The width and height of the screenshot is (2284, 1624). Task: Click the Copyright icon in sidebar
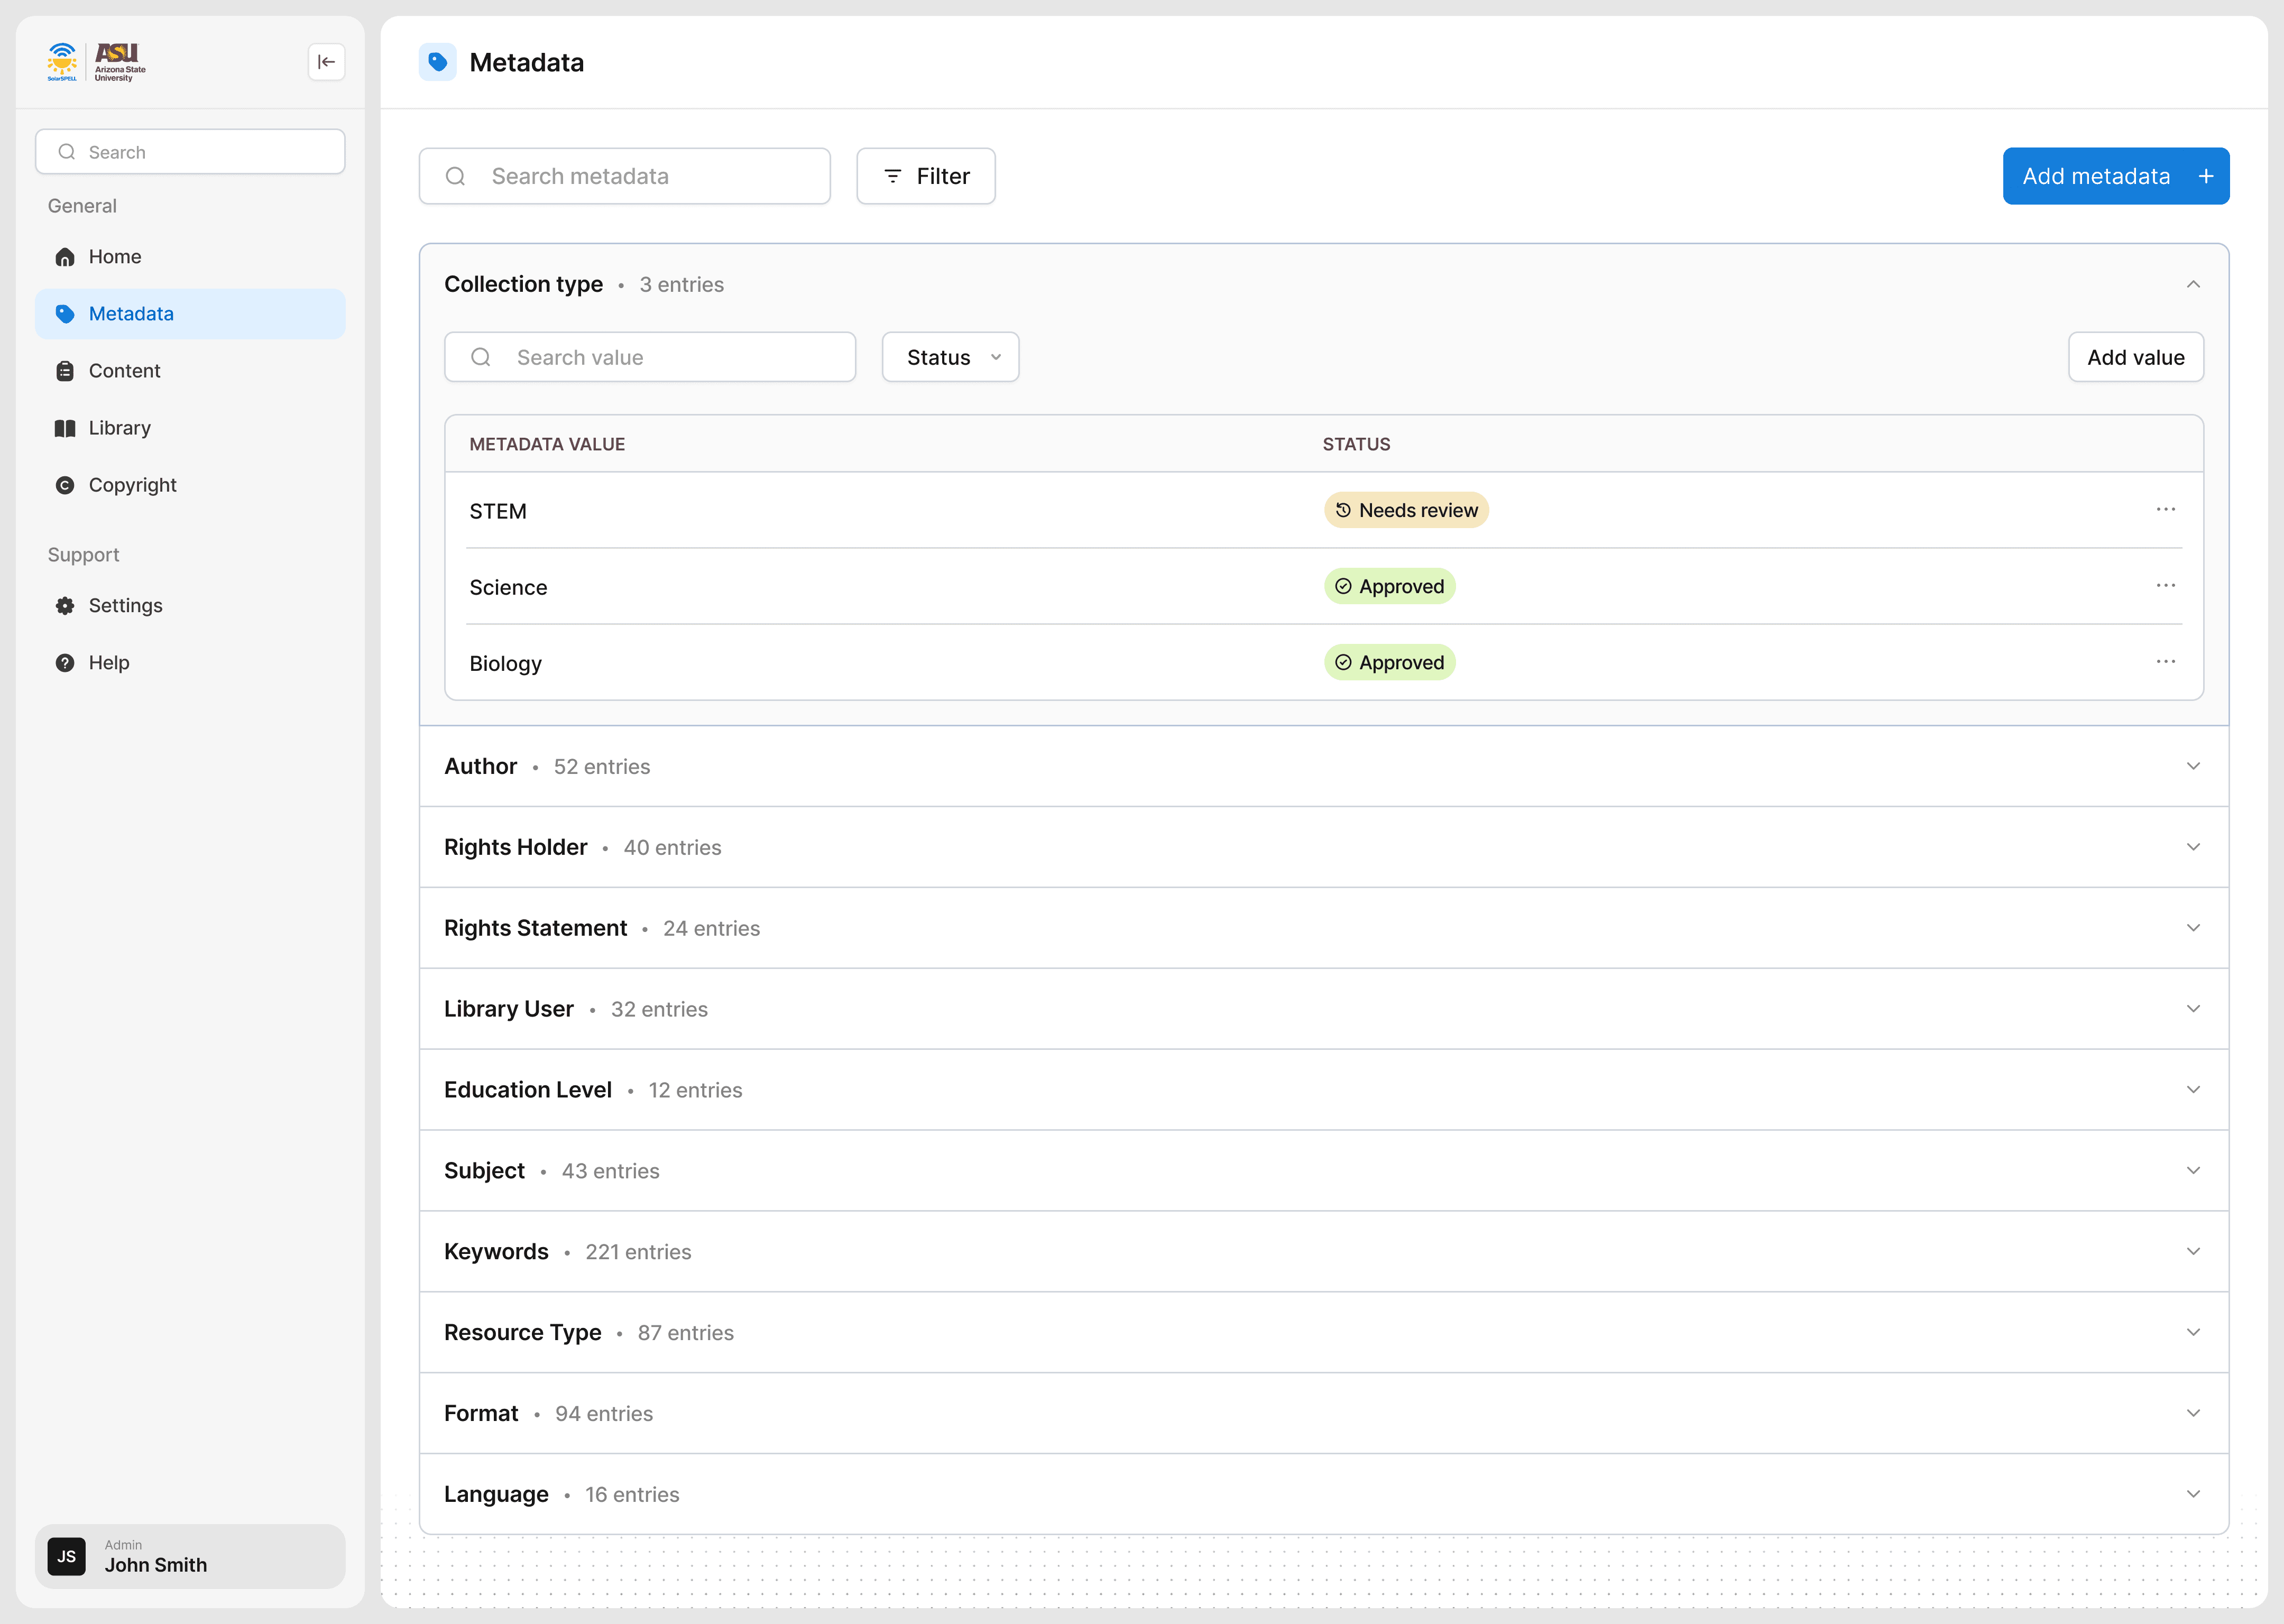click(65, 485)
